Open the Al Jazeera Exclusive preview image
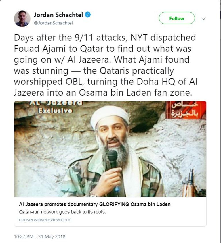Screen dimensions: 221x243 110,149
